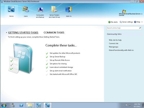Open the Home dashboard icon
The image size is (144, 108).
11,9
